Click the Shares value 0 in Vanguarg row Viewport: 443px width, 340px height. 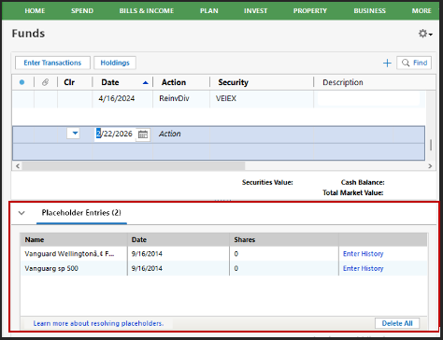[236, 268]
